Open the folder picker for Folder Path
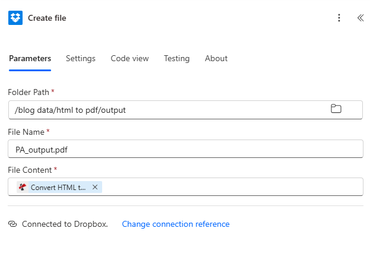The image size is (370, 266). [336, 109]
